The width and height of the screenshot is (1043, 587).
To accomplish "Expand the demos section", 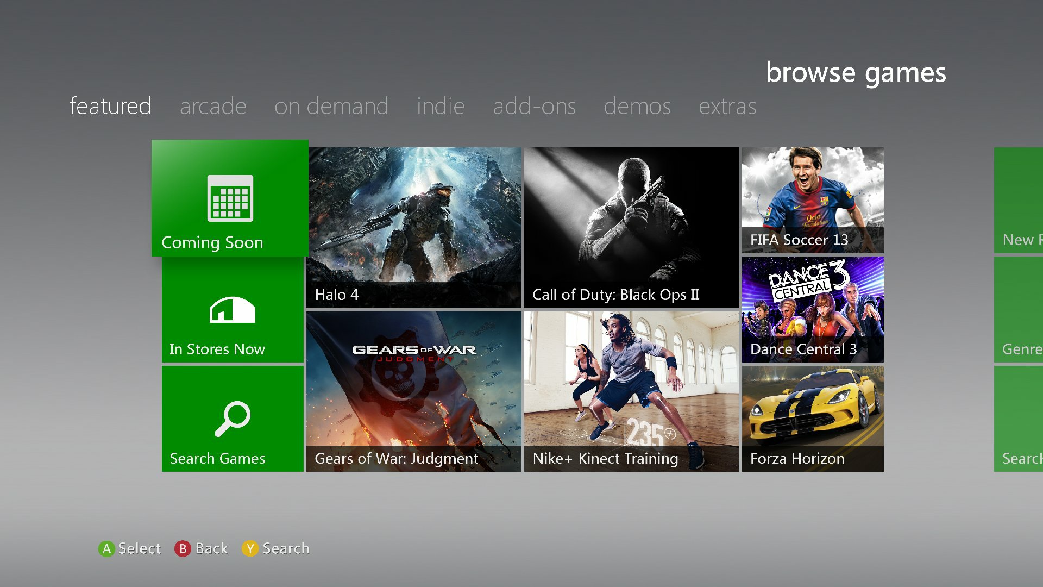I will tap(634, 105).
